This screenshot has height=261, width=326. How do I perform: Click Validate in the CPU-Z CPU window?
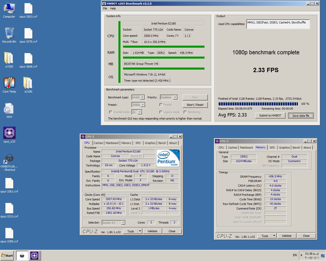[x=152, y=231]
